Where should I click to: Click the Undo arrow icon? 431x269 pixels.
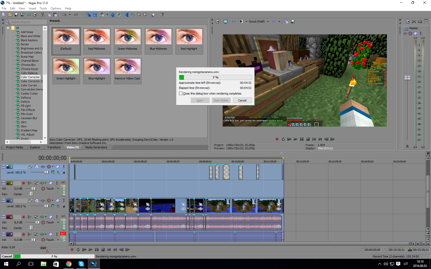coord(64,15)
